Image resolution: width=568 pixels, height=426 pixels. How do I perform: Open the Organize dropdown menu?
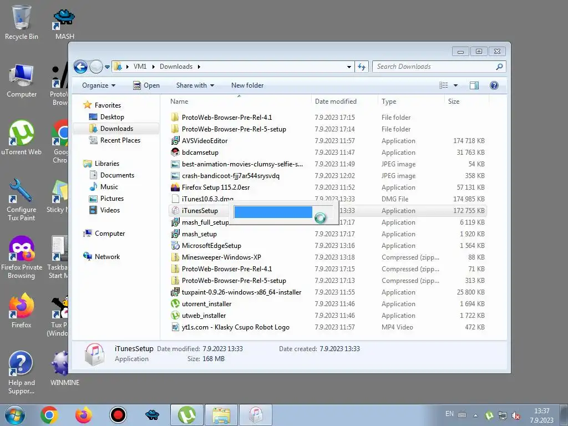click(99, 85)
